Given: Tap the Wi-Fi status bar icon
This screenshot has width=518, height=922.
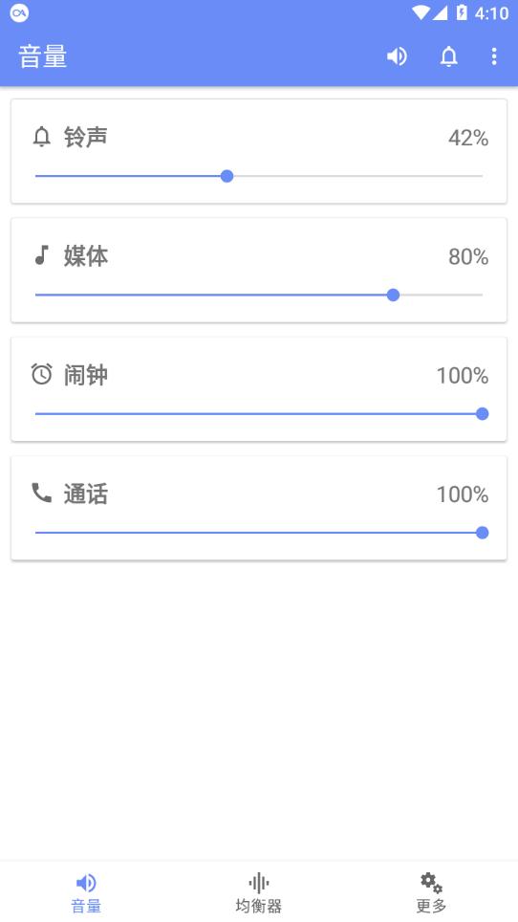Looking at the screenshot, I should tap(421, 13).
